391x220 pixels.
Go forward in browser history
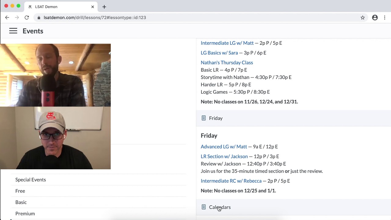click(x=17, y=17)
